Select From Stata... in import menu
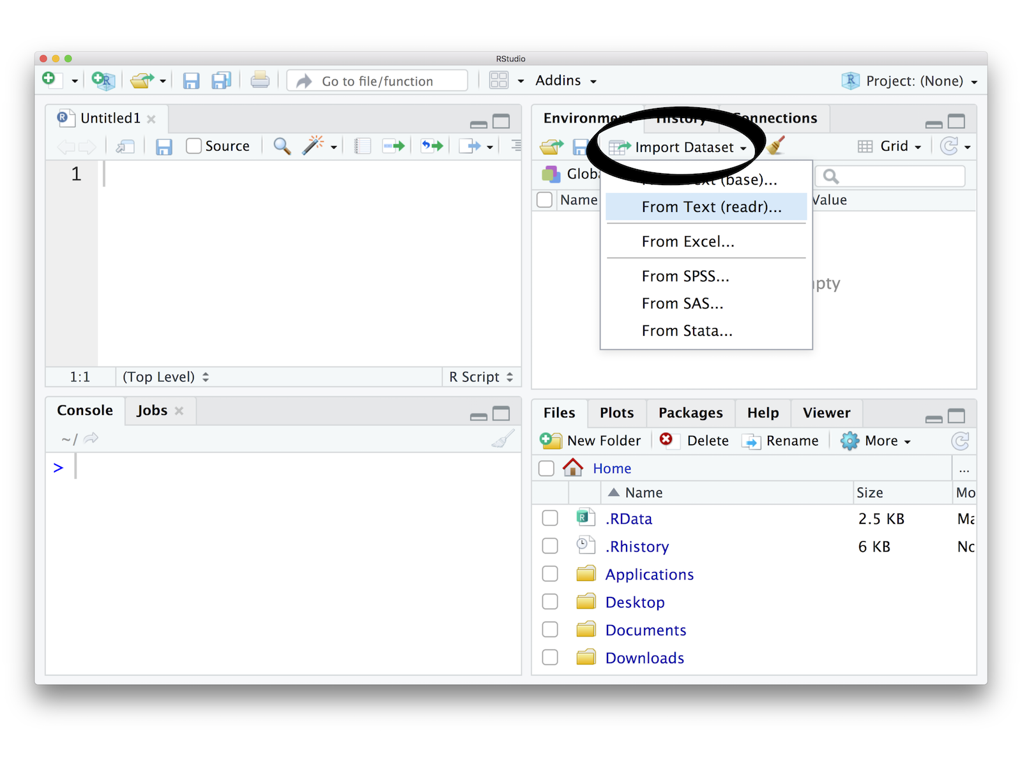 point(687,331)
